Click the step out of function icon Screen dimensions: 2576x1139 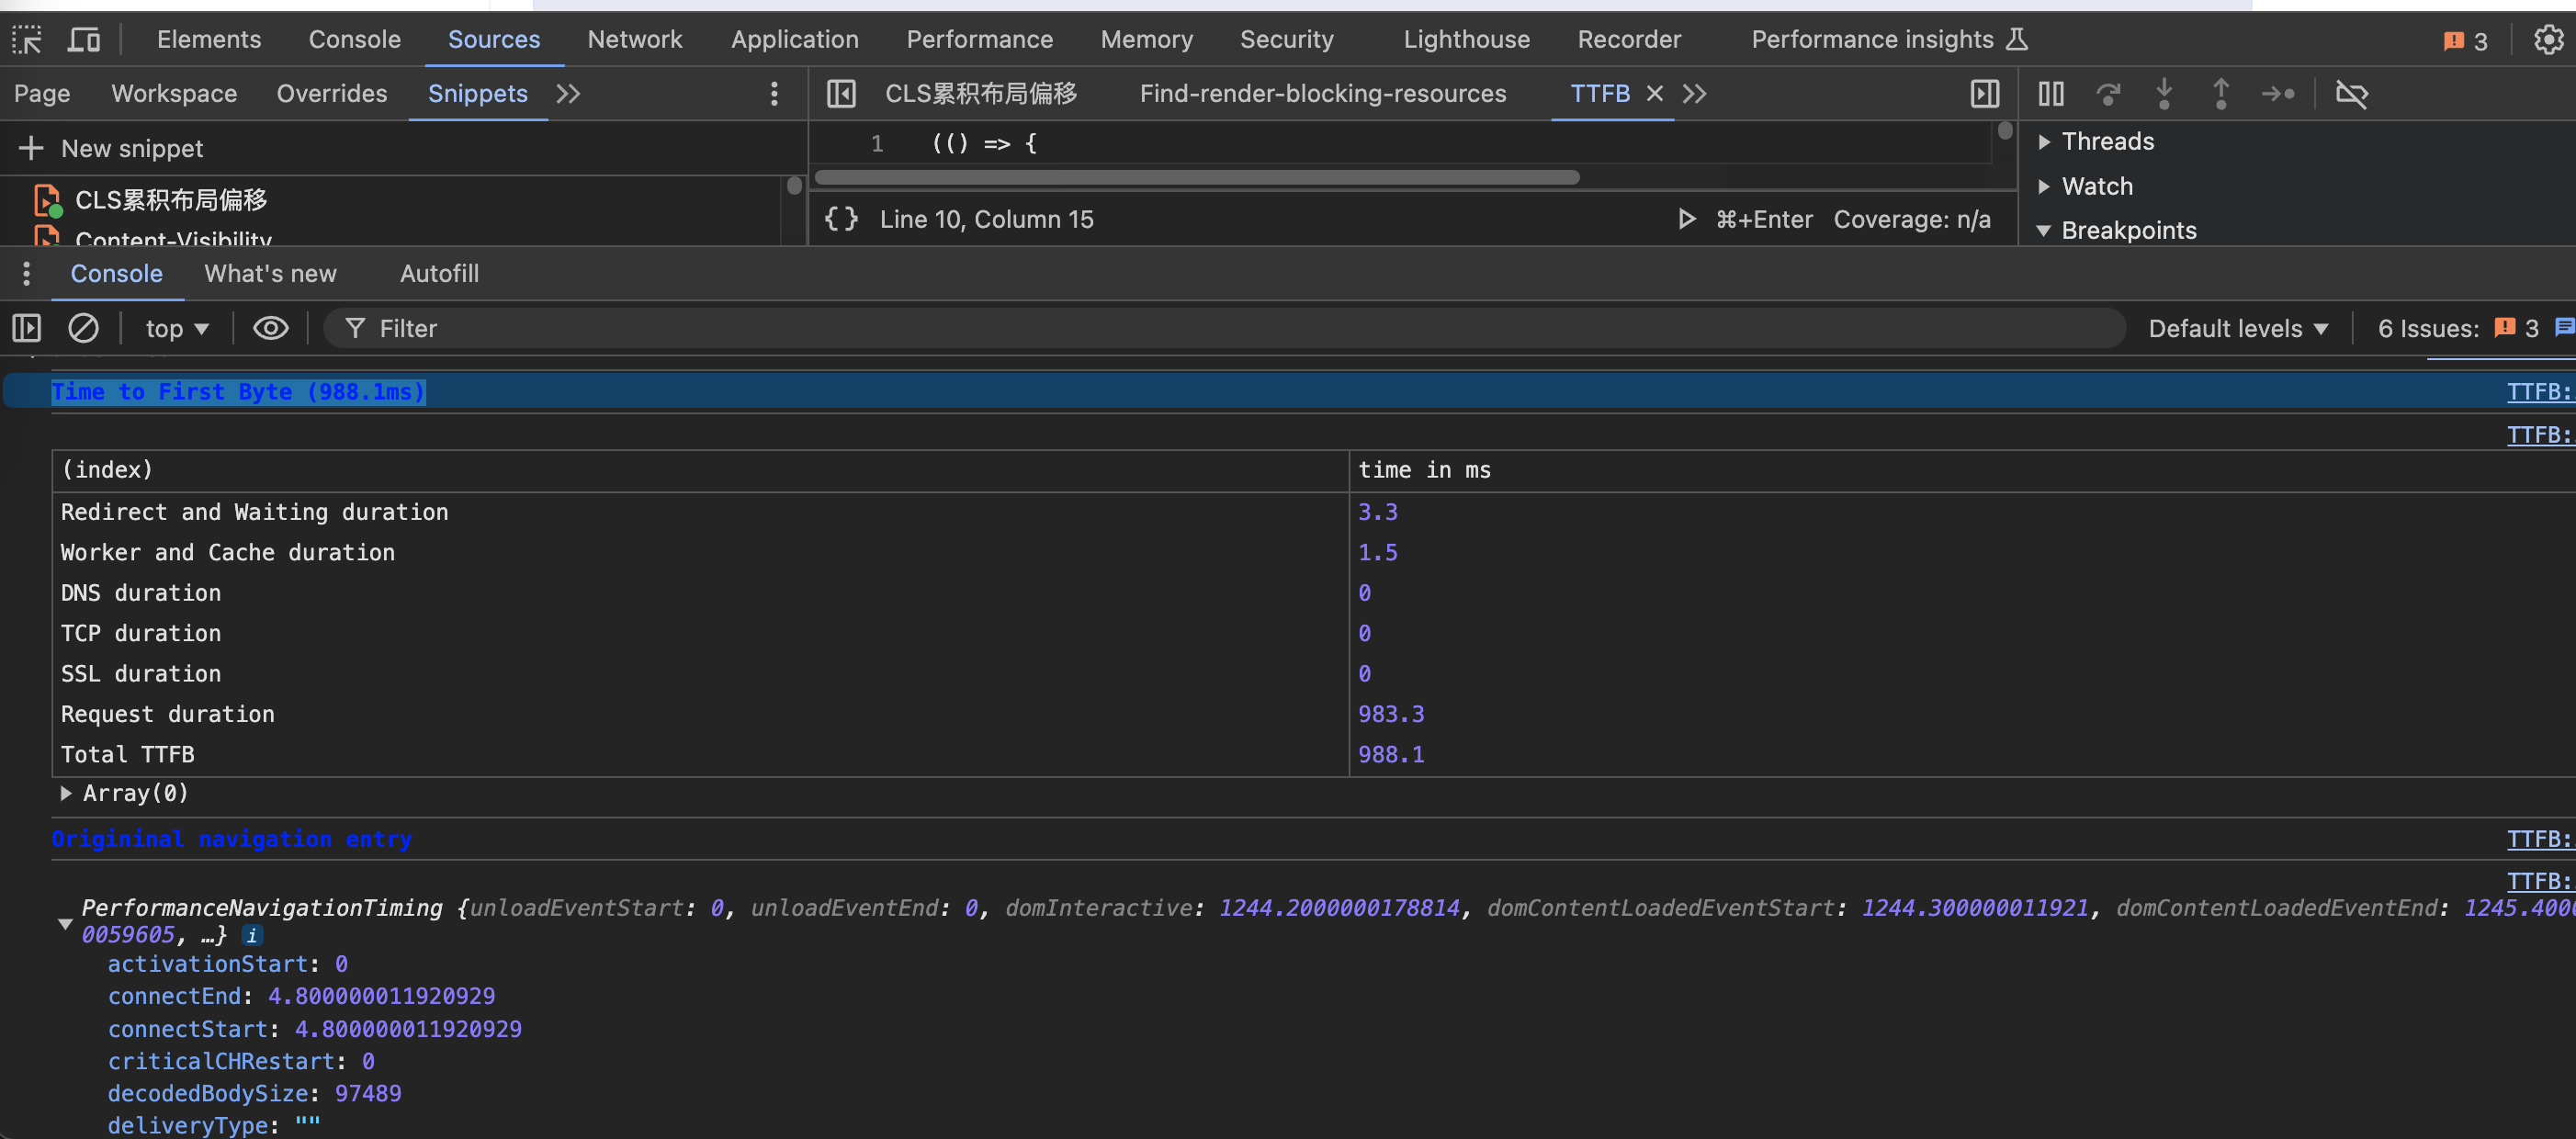pyautogui.click(x=2220, y=94)
